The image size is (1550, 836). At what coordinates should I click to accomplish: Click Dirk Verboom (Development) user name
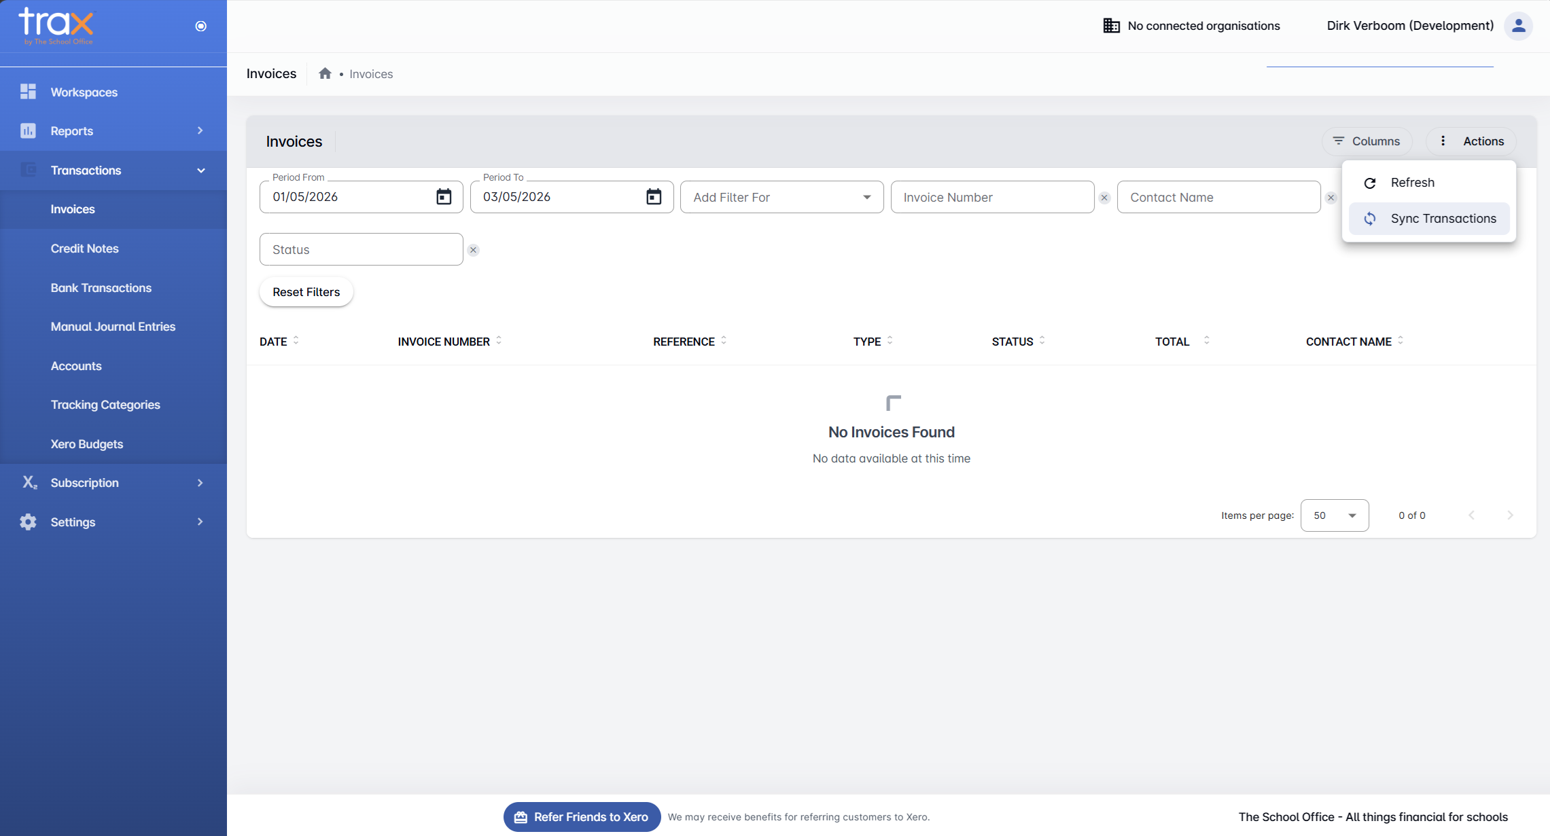pyautogui.click(x=1410, y=26)
